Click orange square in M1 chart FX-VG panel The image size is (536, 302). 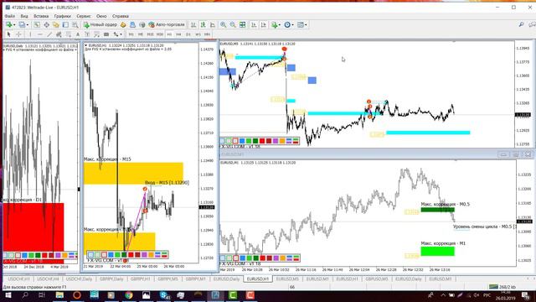[282, 258]
